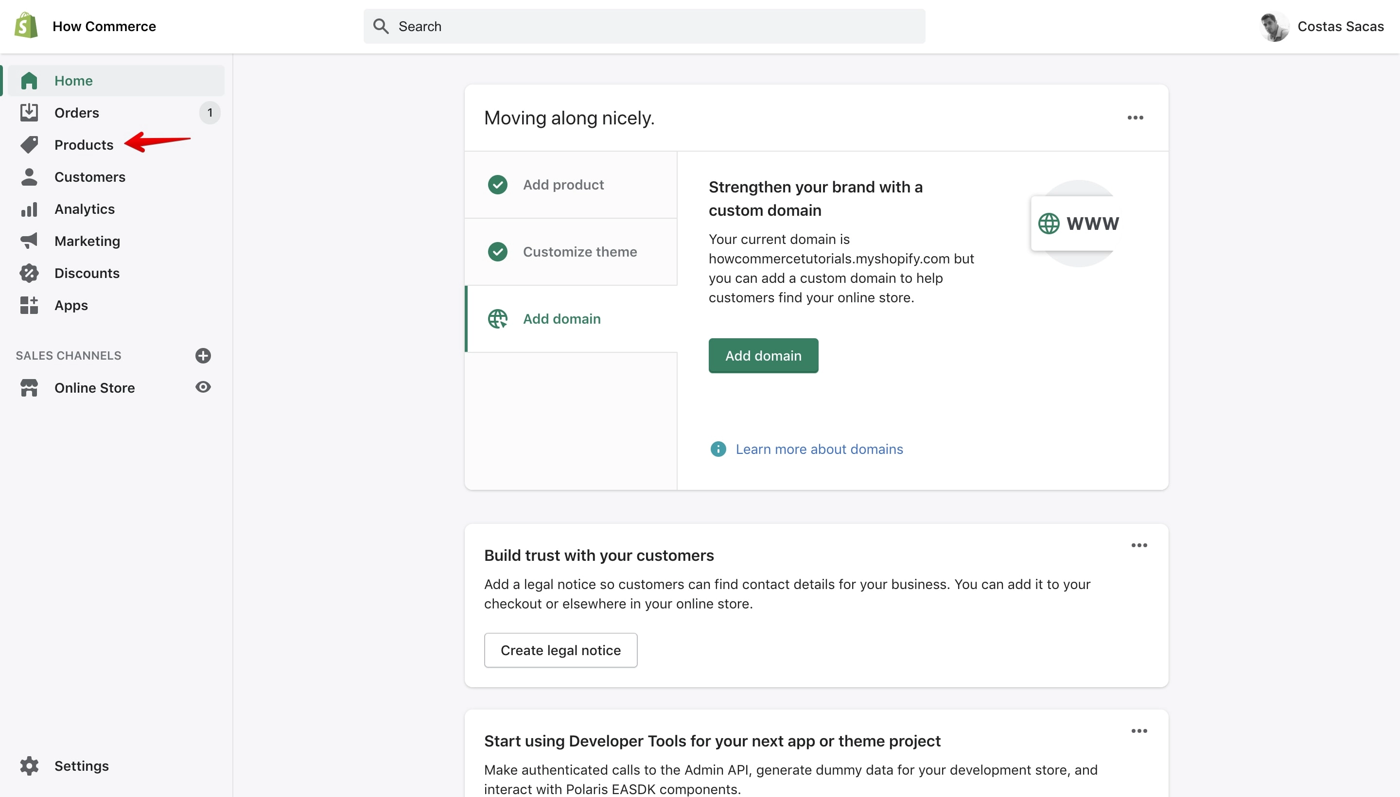Select the Add product setup step
This screenshot has height=797, width=1400.
click(x=571, y=185)
